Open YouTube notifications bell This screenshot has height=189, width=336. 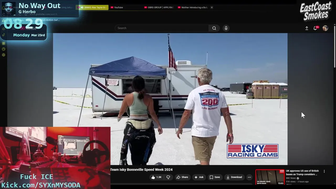coord(316,28)
